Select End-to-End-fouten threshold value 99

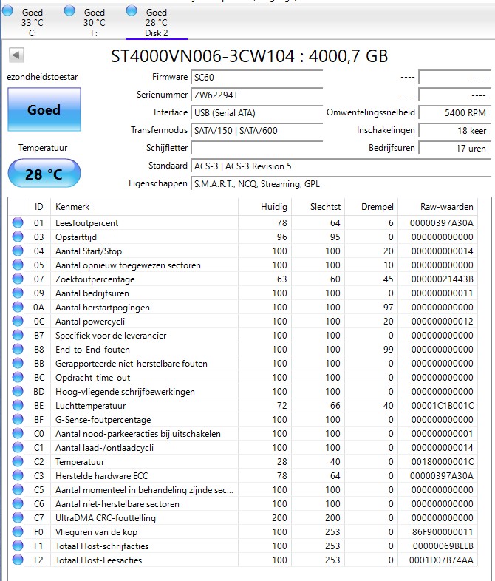pos(388,349)
